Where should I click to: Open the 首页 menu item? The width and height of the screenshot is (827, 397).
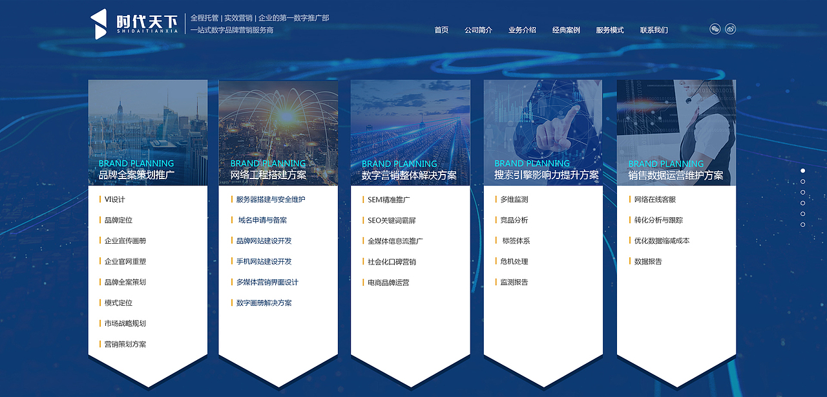[441, 30]
